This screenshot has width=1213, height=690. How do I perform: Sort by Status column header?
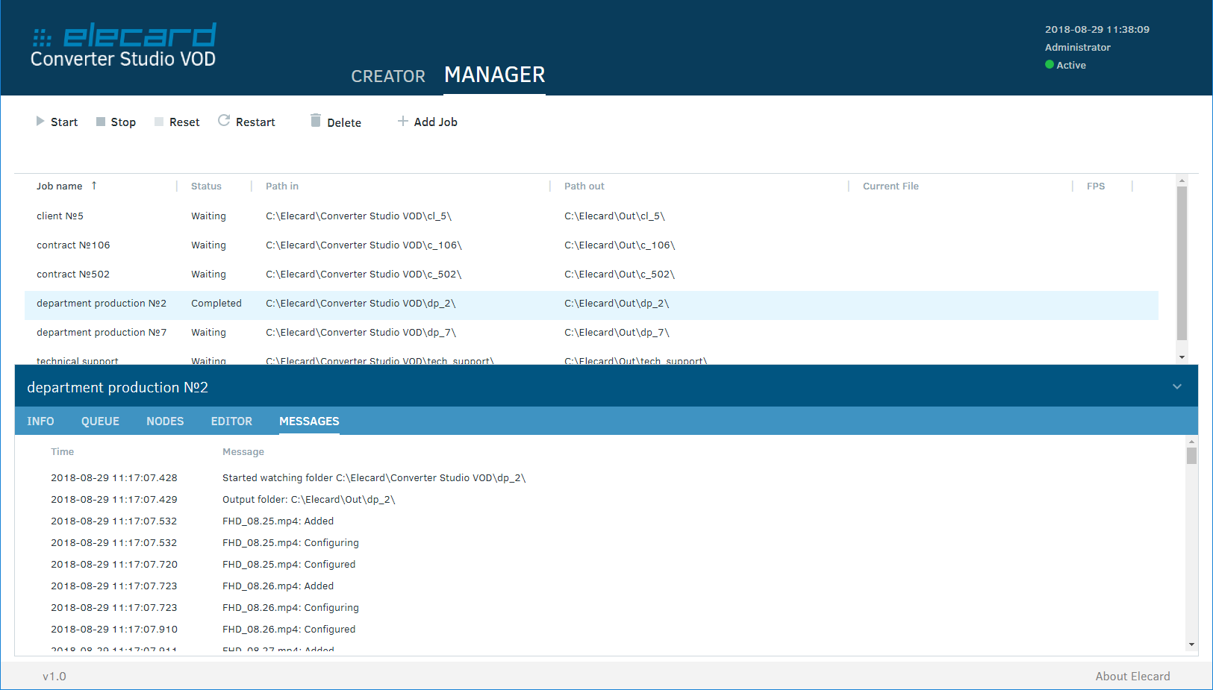tap(206, 186)
